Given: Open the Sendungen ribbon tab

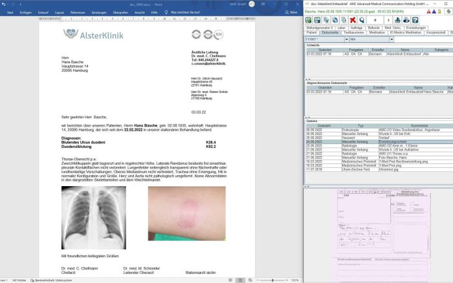Looking at the screenshot, I should [99, 12].
